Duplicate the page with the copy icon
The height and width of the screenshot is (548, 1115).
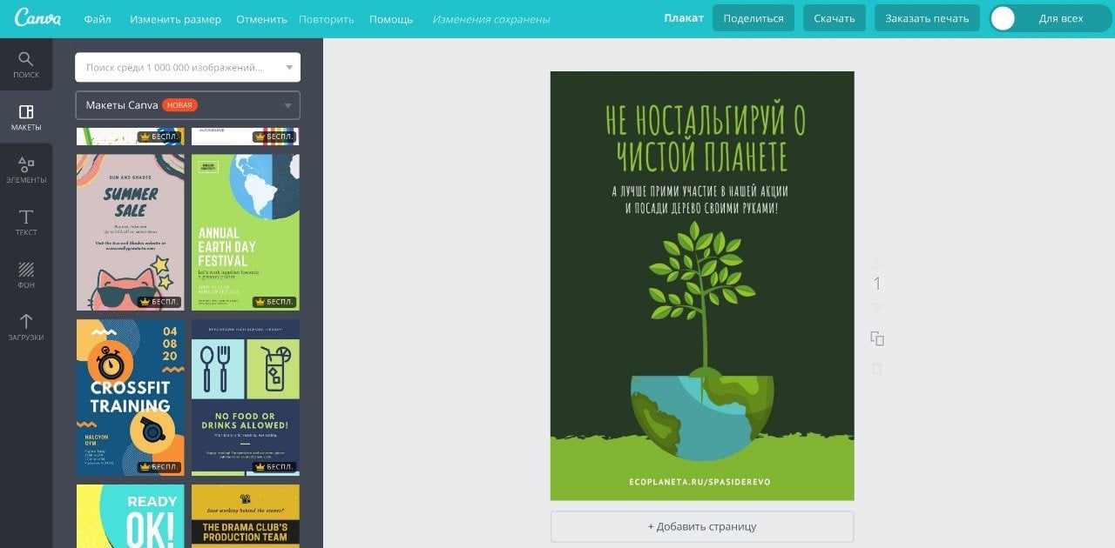(x=877, y=338)
